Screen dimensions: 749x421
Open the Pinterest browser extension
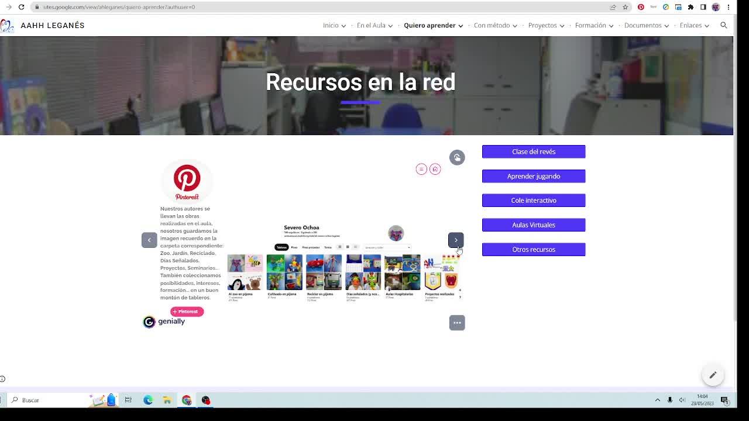pyautogui.click(x=641, y=7)
